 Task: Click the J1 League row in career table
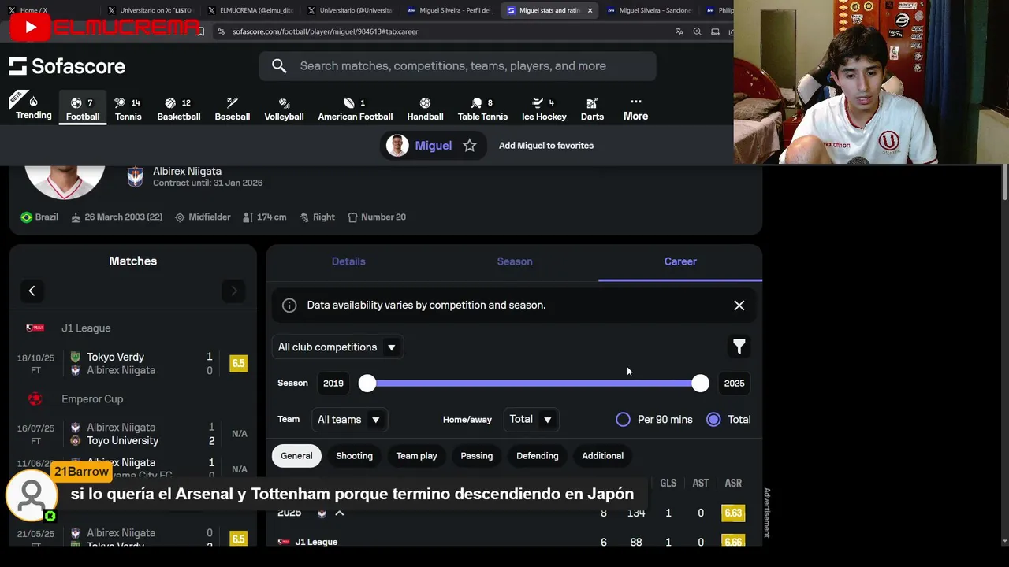point(512,542)
